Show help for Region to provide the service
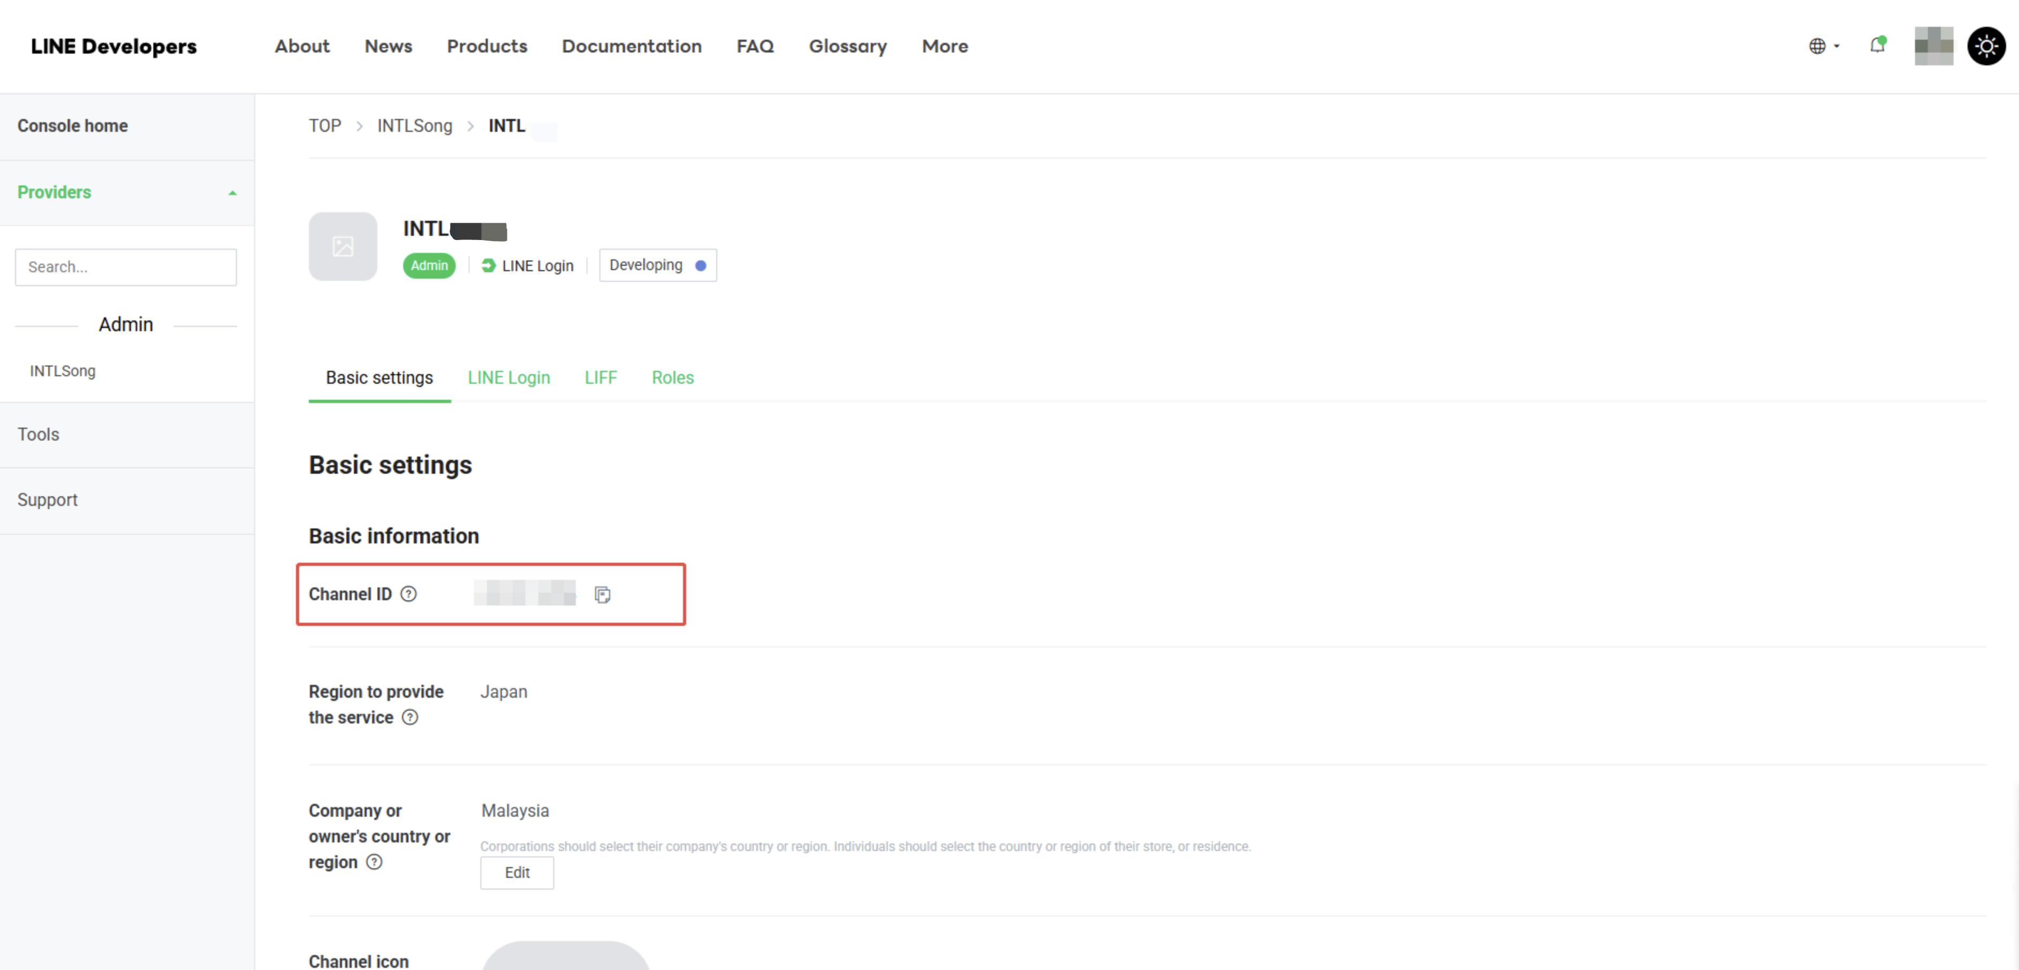Image resolution: width=2019 pixels, height=970 pixels. coord(410,717)
